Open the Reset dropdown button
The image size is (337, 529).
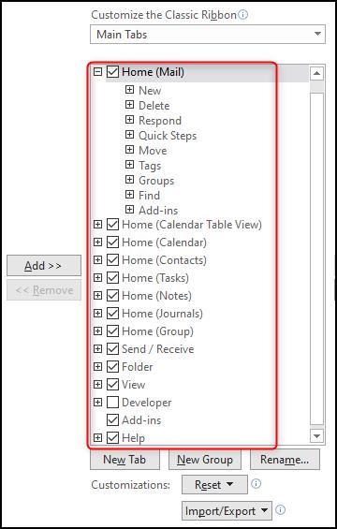click(x=214, y=484)
